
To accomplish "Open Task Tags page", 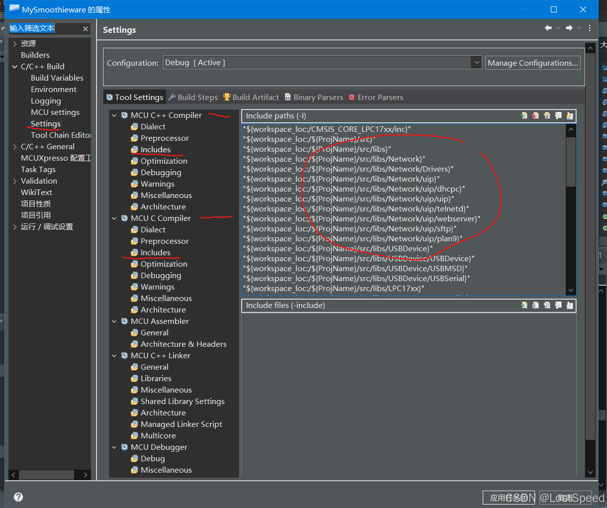I will pos(38,170).
